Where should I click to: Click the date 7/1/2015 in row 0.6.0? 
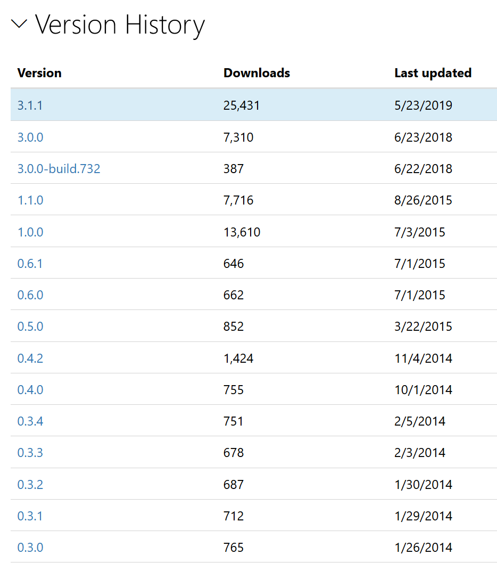point(420,295)
